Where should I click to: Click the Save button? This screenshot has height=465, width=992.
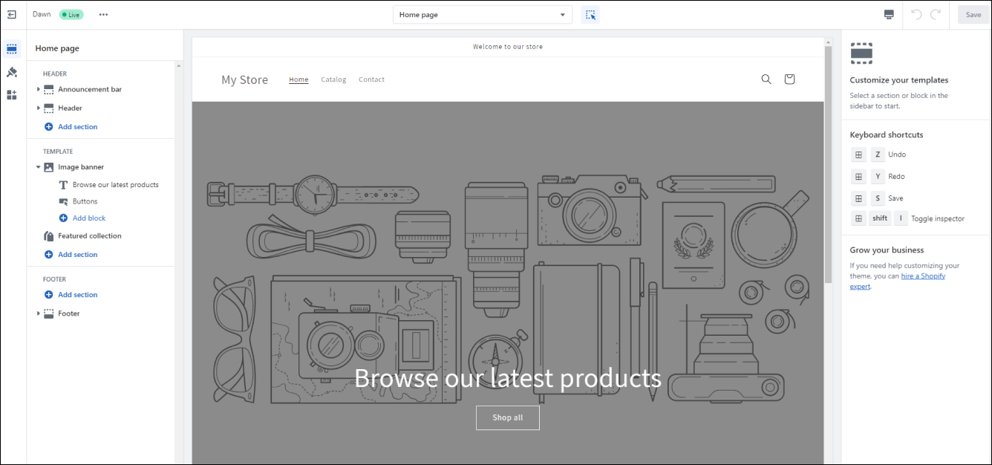(x=973, y=15)
